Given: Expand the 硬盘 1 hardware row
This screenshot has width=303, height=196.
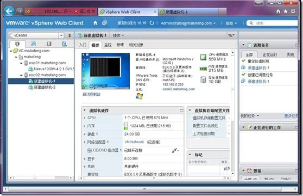Looking at the screenshot, I should point(85,134).
